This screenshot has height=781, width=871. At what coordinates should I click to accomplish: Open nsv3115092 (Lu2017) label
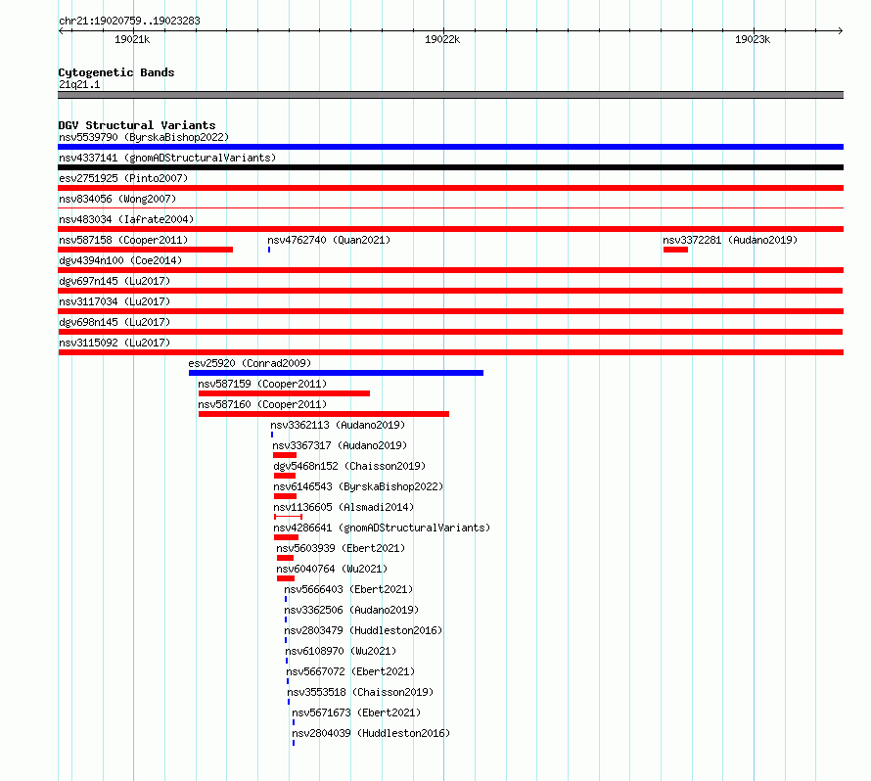[x=115, y=343]
